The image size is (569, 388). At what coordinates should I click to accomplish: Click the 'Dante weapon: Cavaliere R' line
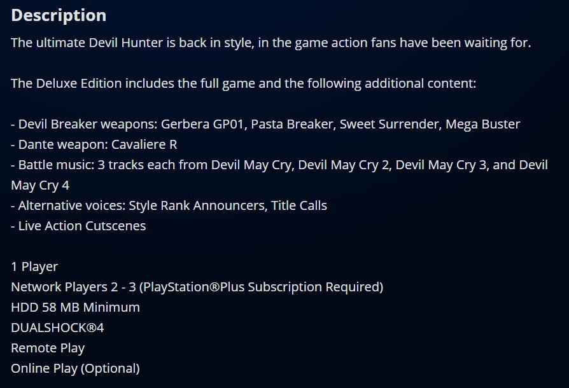(94, 144)
